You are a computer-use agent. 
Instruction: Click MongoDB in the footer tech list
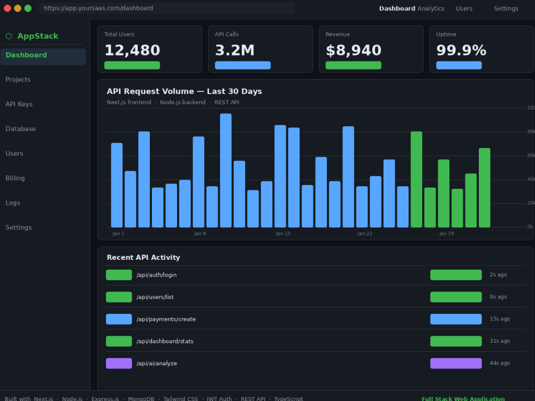141,399
